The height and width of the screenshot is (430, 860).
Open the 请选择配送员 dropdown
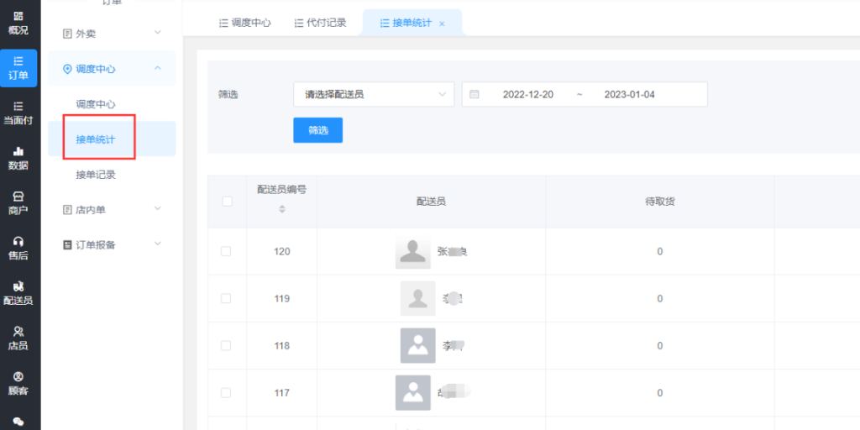click(373, 94)
